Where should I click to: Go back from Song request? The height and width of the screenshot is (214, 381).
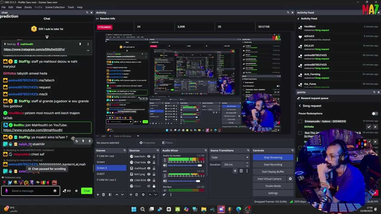click(300, 106)
